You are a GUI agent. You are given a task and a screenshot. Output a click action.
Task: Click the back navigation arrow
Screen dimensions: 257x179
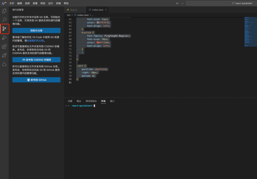[x=177, y=3]
